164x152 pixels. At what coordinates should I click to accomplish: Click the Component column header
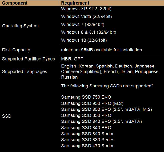click(15, 3)
